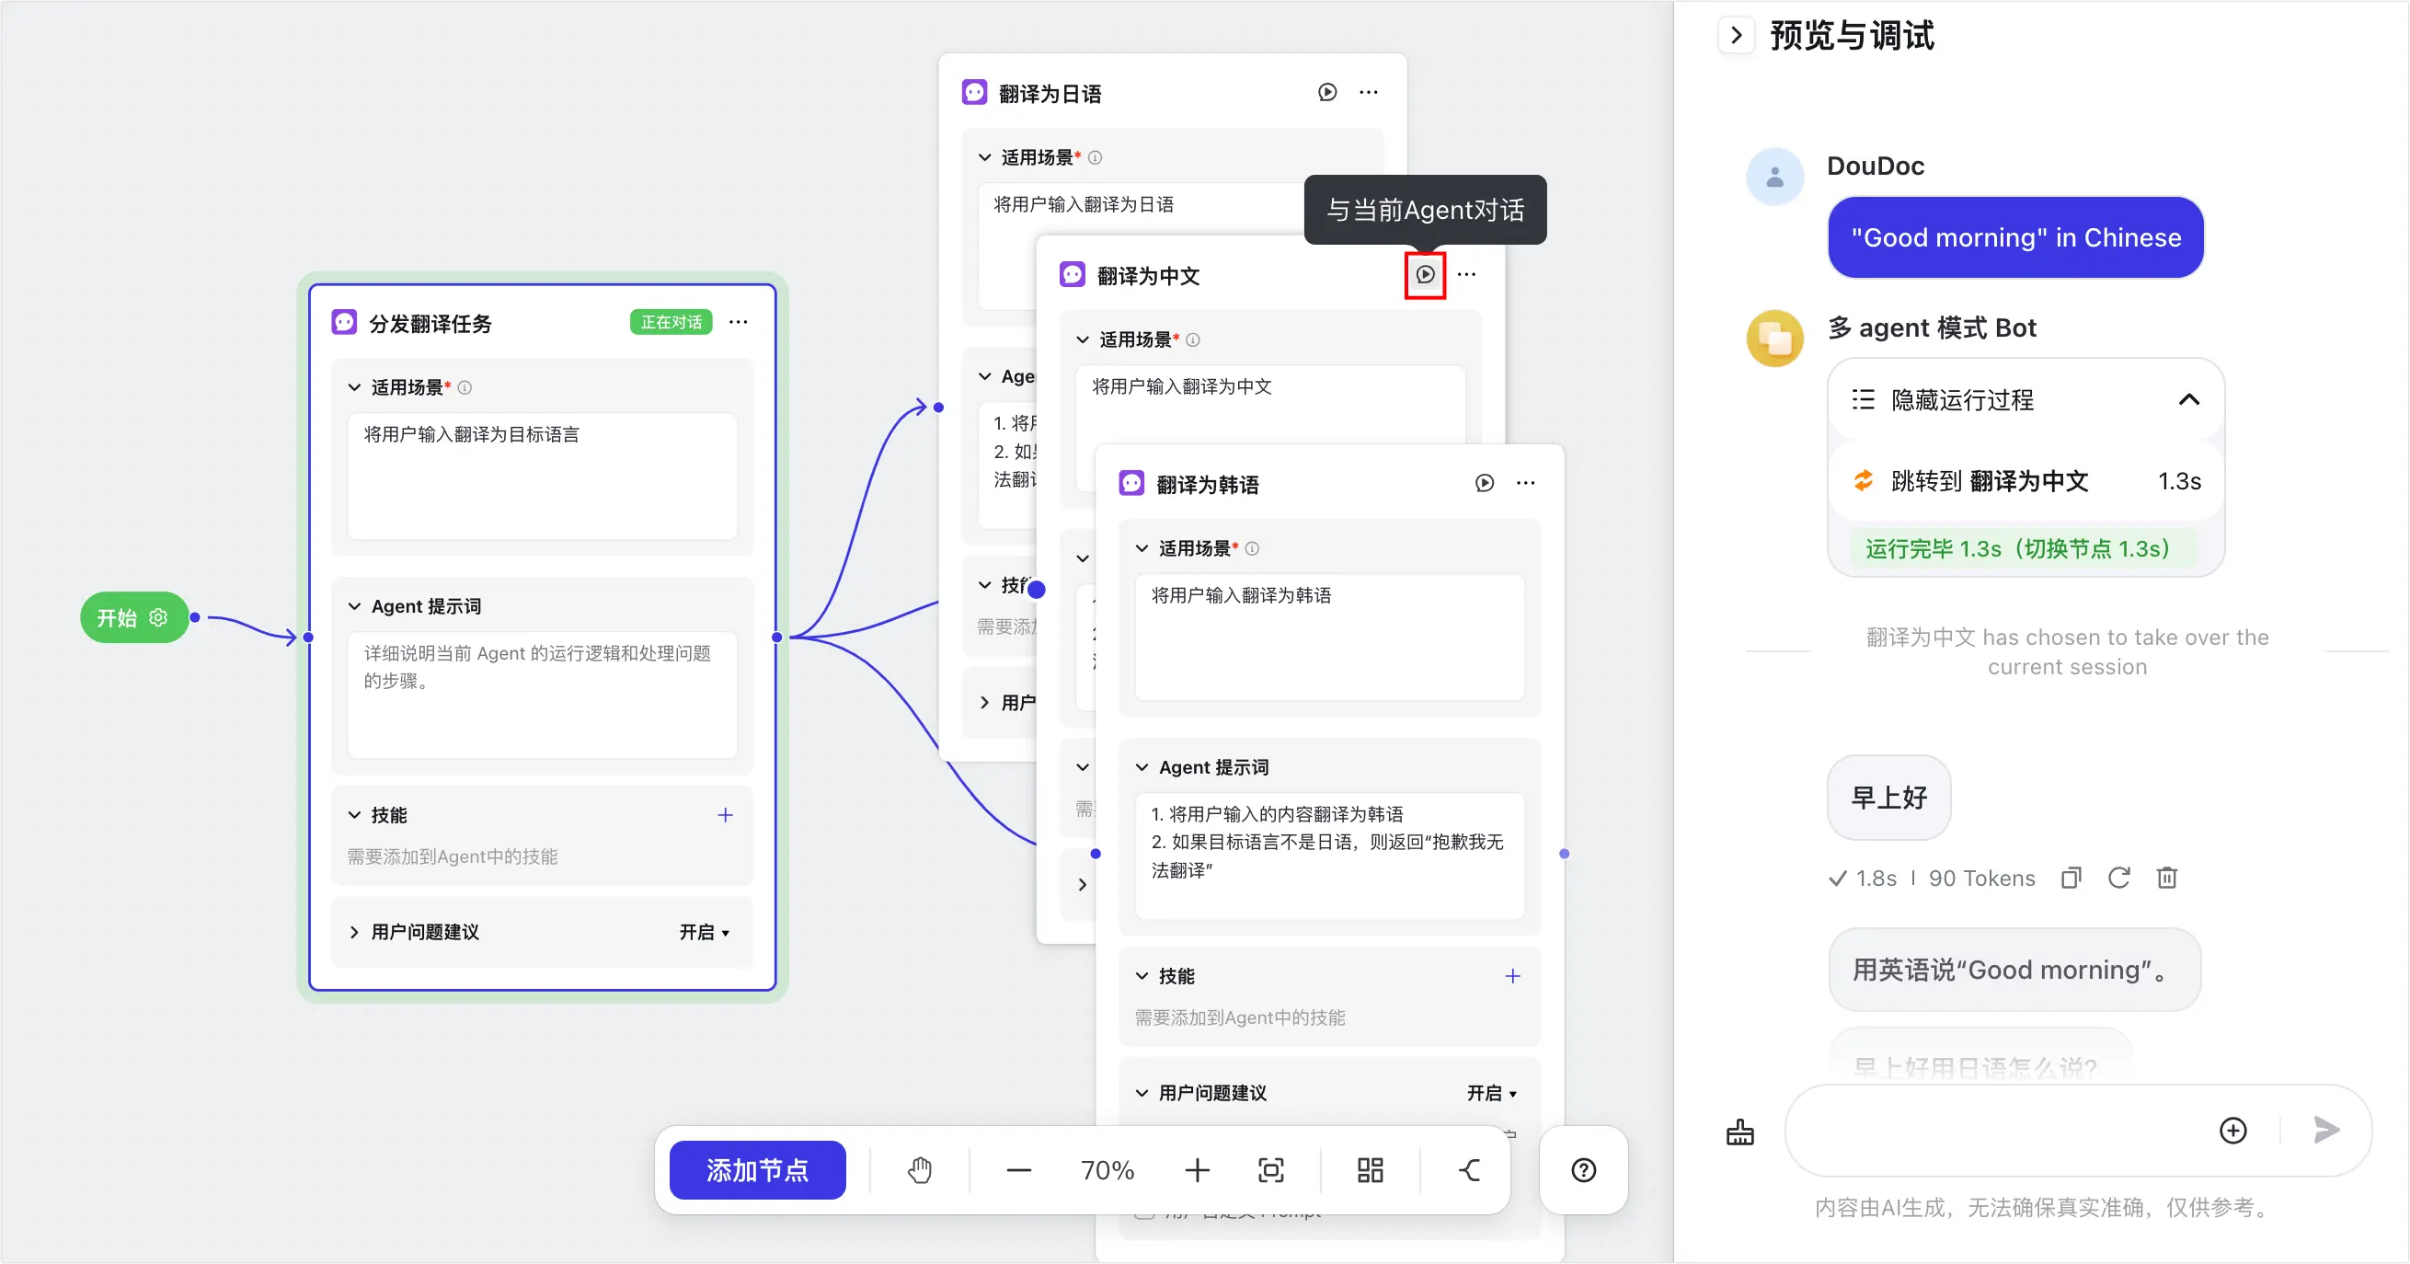This screenshot has width=2410, height=1264.
Task: Click the zoom-to-fit canvas icon
Action: [x=1271, y=1169]
